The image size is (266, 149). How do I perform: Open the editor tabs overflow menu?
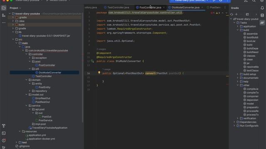(x=225, y=7)
